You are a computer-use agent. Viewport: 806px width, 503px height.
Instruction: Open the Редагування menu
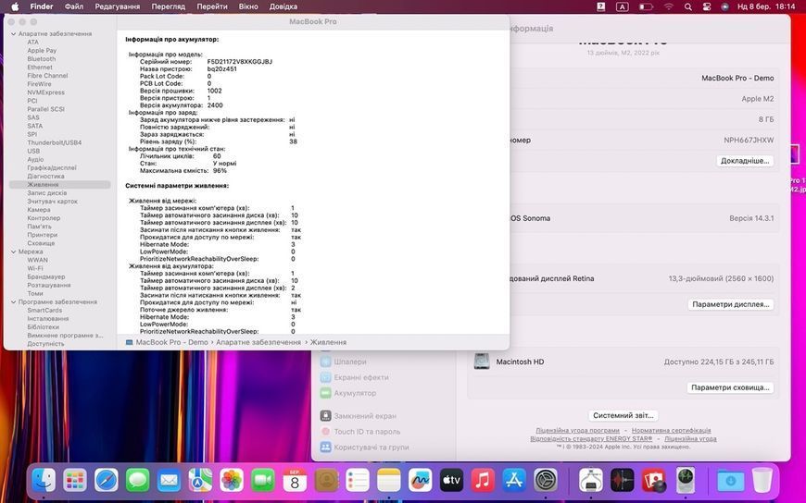pos(118,6)
